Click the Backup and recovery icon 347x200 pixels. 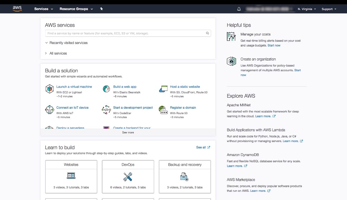pos(184,177)
